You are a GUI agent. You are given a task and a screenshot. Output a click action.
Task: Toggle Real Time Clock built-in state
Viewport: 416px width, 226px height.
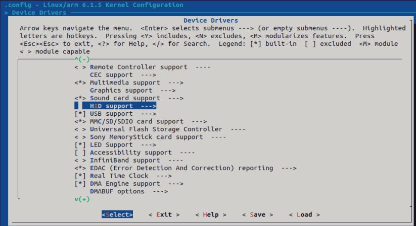click(x=80, y=176)
